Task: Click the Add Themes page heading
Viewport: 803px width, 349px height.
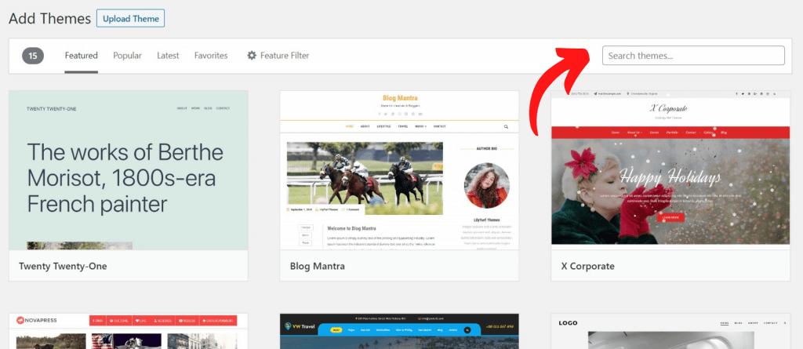Action: point(49,19)
